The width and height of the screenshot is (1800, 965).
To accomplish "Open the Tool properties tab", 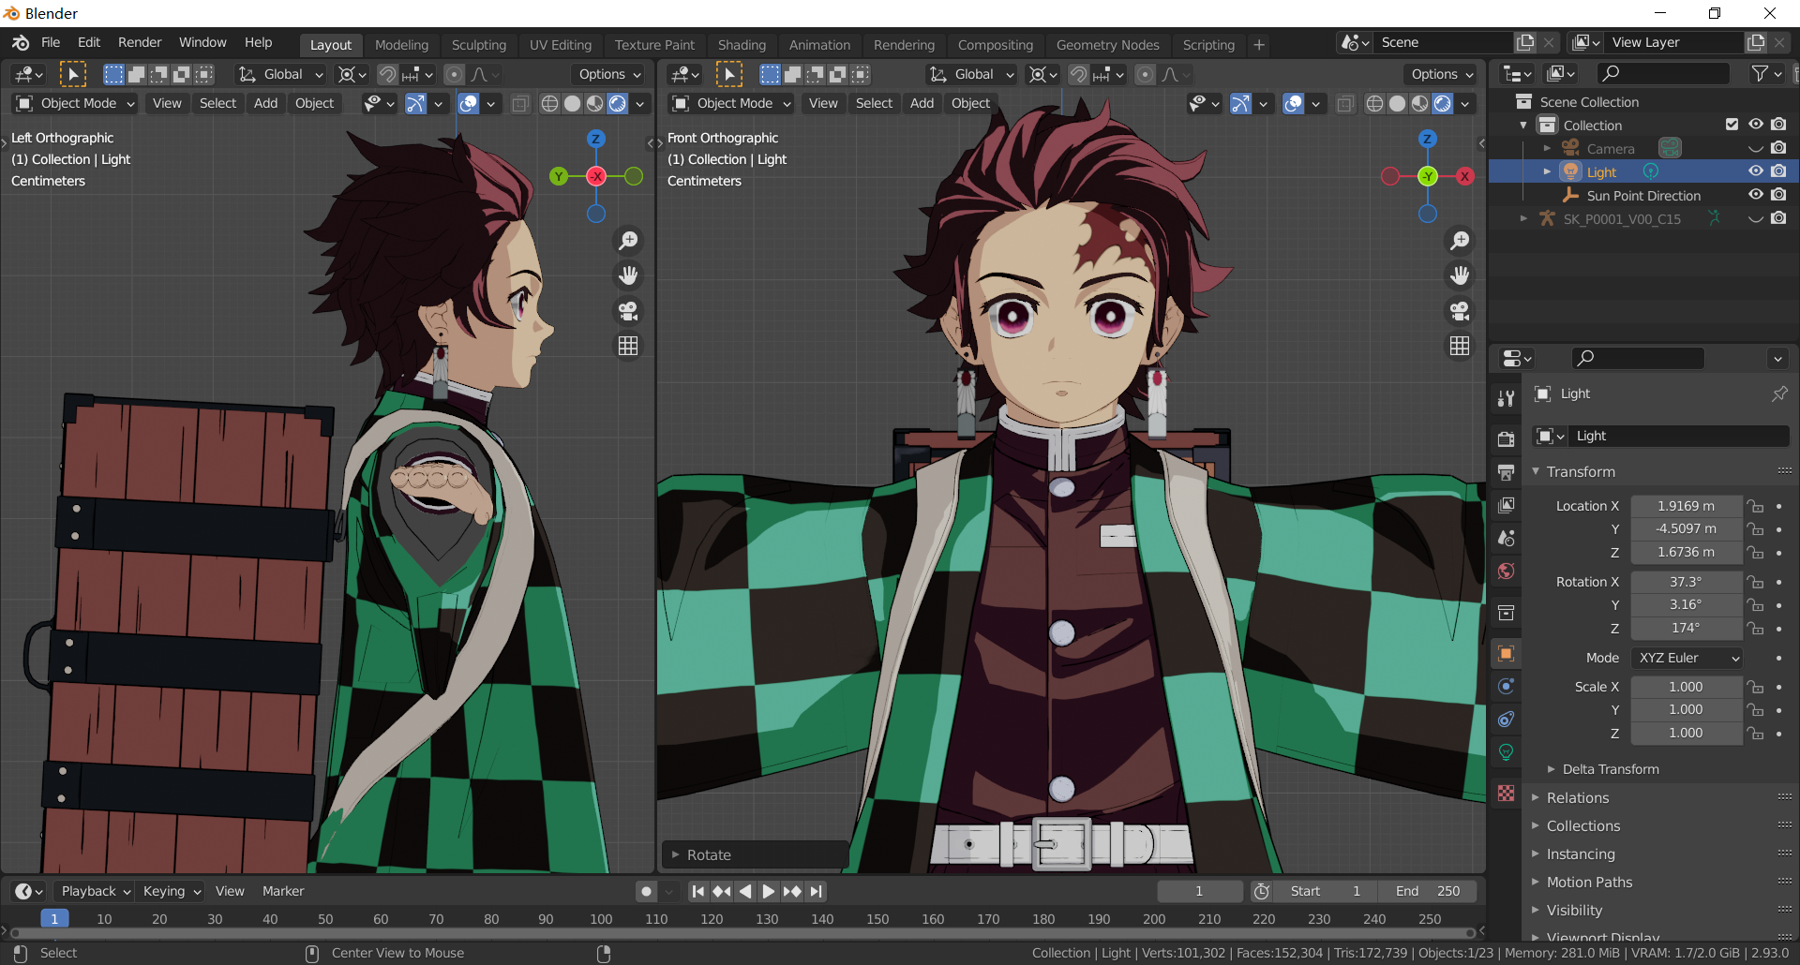I will pos(1506,399).
